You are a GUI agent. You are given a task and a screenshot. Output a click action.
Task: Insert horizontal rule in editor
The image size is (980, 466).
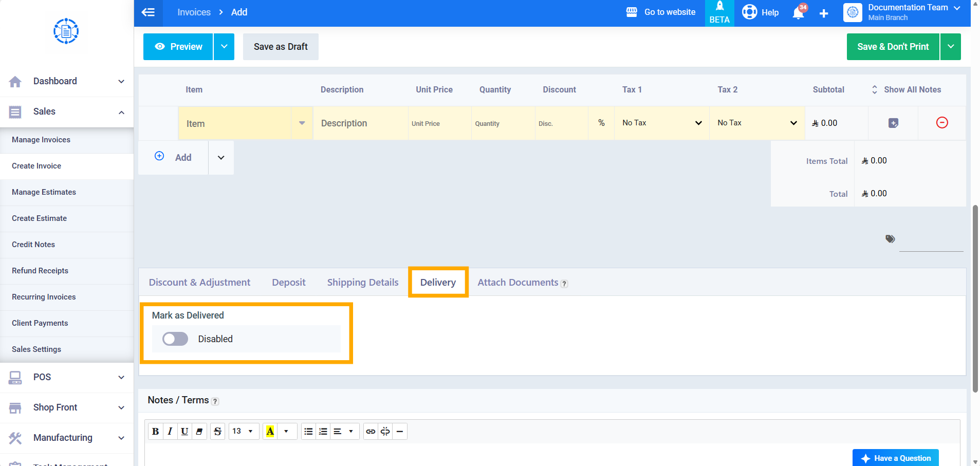click(x=400, y=432)
